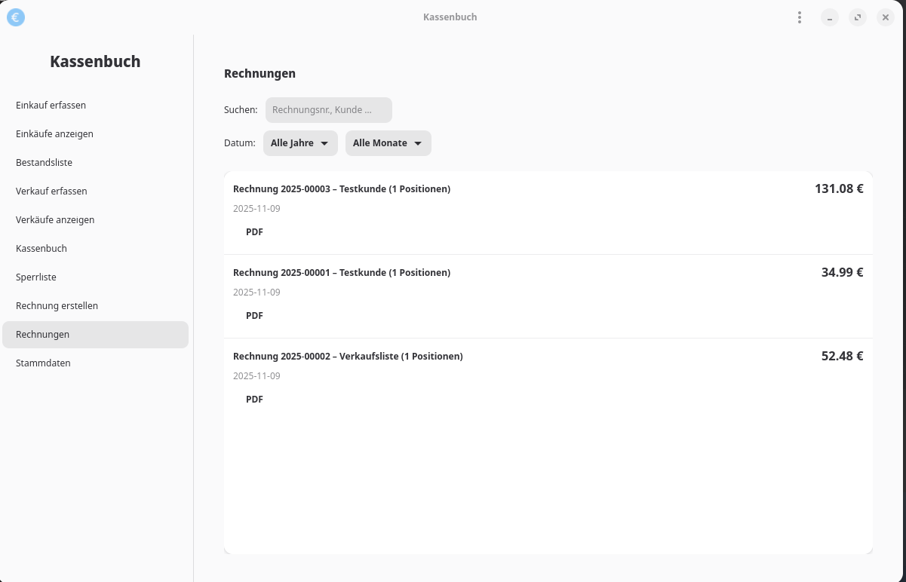The height and width of the screenshot is (582, 906).
Task: Minimize the Kassenbuch window
Action: point(830,17)
